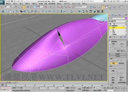Switch to the Hierarchy command panel tab
This screenshot has width=128, height=92.
[x=116, y=15]
